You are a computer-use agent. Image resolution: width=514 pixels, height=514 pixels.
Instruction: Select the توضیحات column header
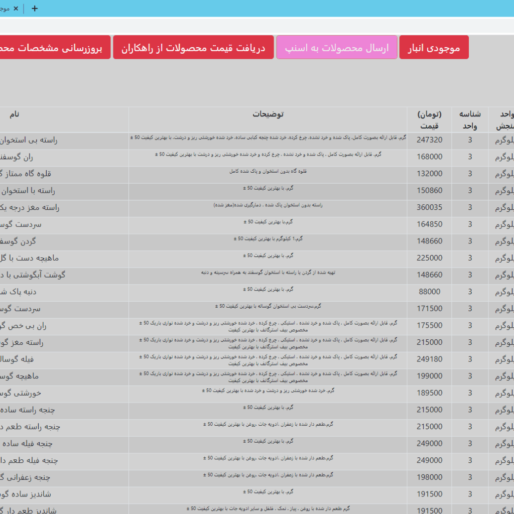point(268,114)
